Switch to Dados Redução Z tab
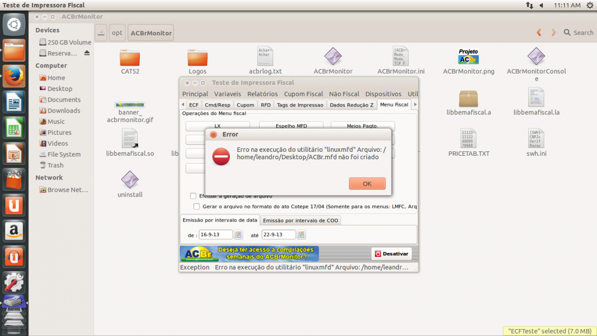 pos(351,105)
